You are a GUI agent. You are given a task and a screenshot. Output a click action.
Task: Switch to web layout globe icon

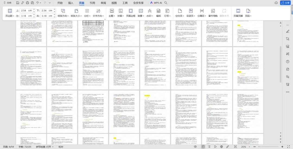[x=222, y=147]
